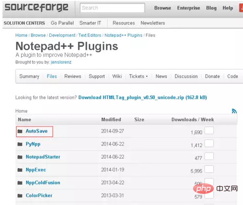
Task: Click the stats box in NppExec row
Action: click(209, 169)
